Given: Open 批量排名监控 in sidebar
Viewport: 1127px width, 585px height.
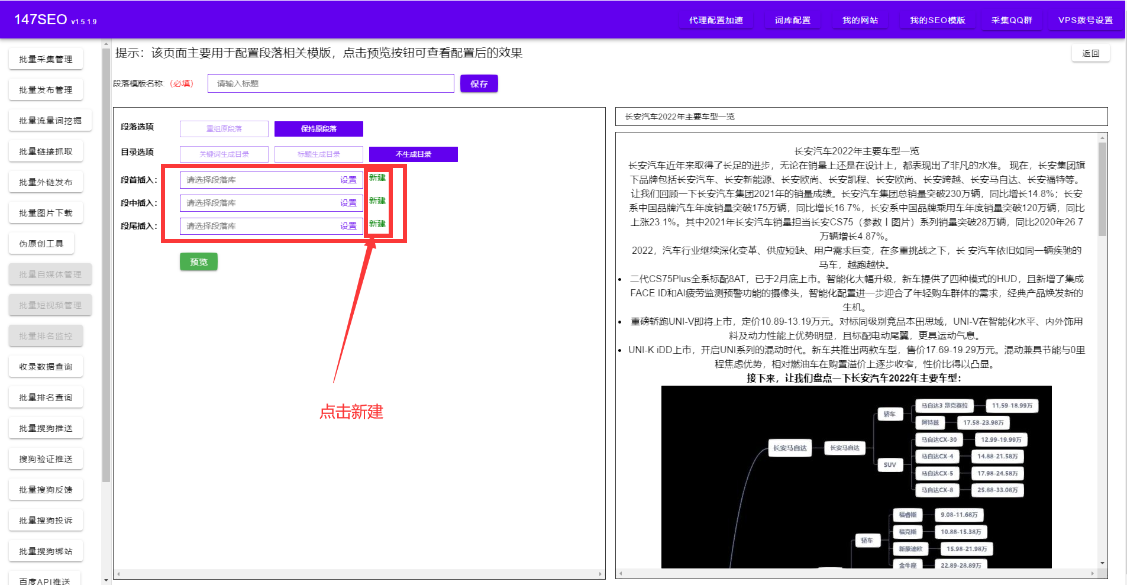Looking at the screenshot, I should coord(46,336).
